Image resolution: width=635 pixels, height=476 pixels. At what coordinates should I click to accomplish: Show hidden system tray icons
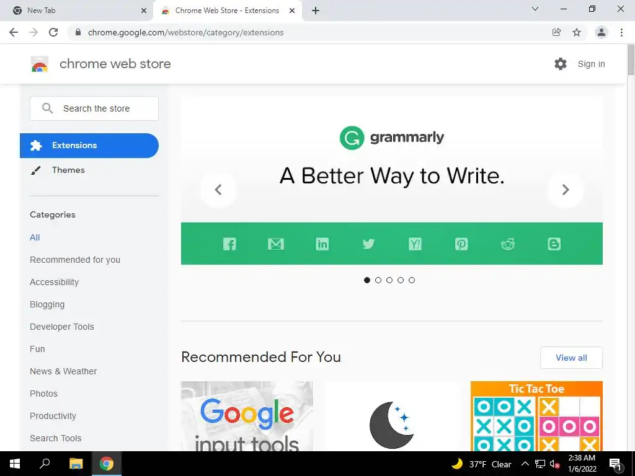click(x=525, y=464)
